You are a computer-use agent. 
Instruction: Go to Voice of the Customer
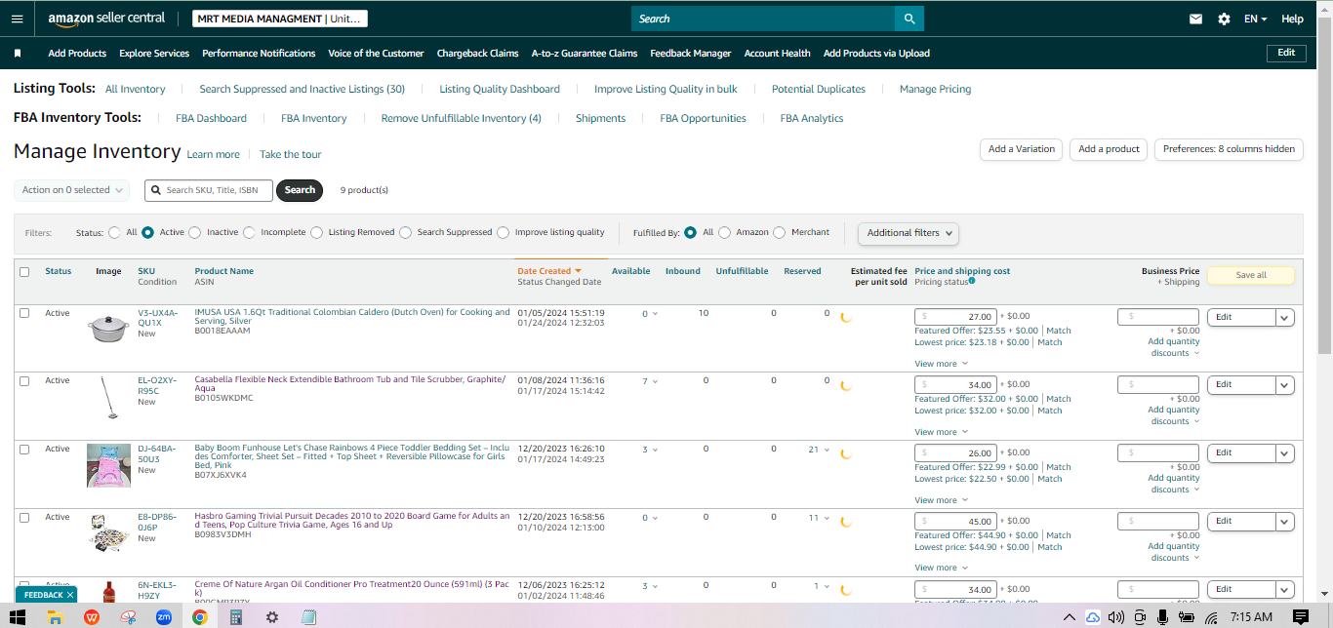(376, 53)
